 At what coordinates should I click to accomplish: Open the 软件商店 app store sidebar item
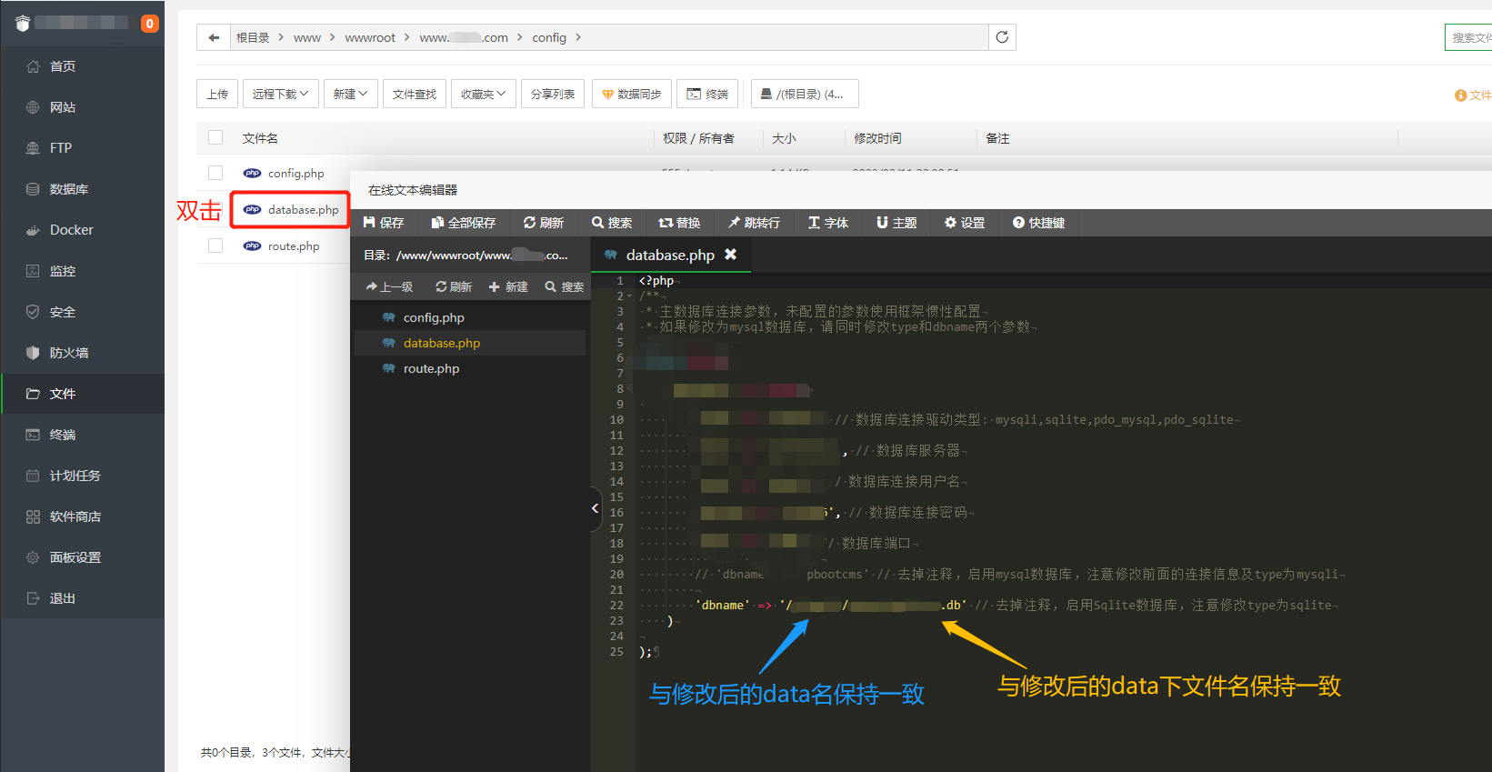tap(82, 516)
